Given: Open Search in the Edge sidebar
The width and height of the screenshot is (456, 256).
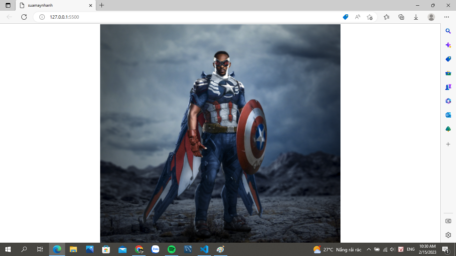Looking at the screenshot, I should (448, 31).
